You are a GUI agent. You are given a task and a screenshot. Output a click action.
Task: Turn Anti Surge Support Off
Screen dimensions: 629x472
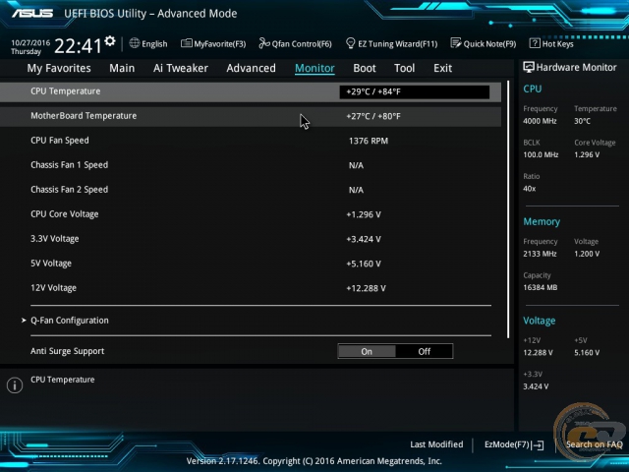(x=424, y=352)
